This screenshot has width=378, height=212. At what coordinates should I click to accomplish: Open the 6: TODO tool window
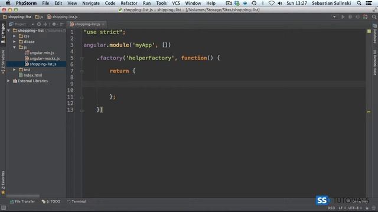point(51,201)
